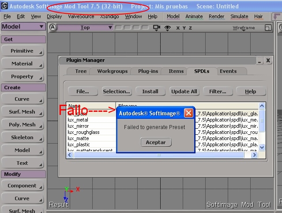Click the Install button
The image size is (282, 213).
pyautogui.click(x=150, y=91)
